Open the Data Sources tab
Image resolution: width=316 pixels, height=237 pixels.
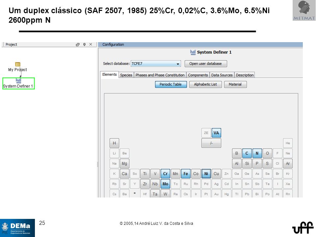[222, 75]
